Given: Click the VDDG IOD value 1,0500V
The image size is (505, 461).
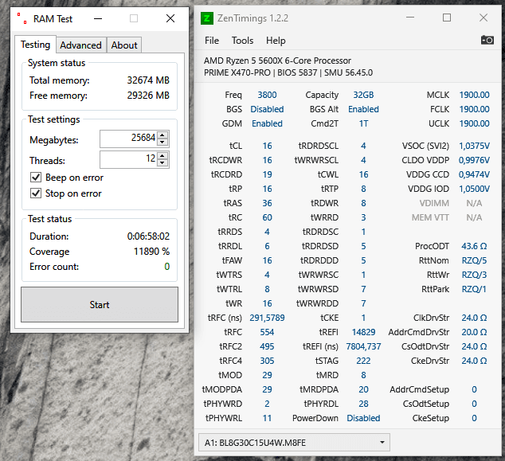Looking at the screenshot, I should [474, 189].
